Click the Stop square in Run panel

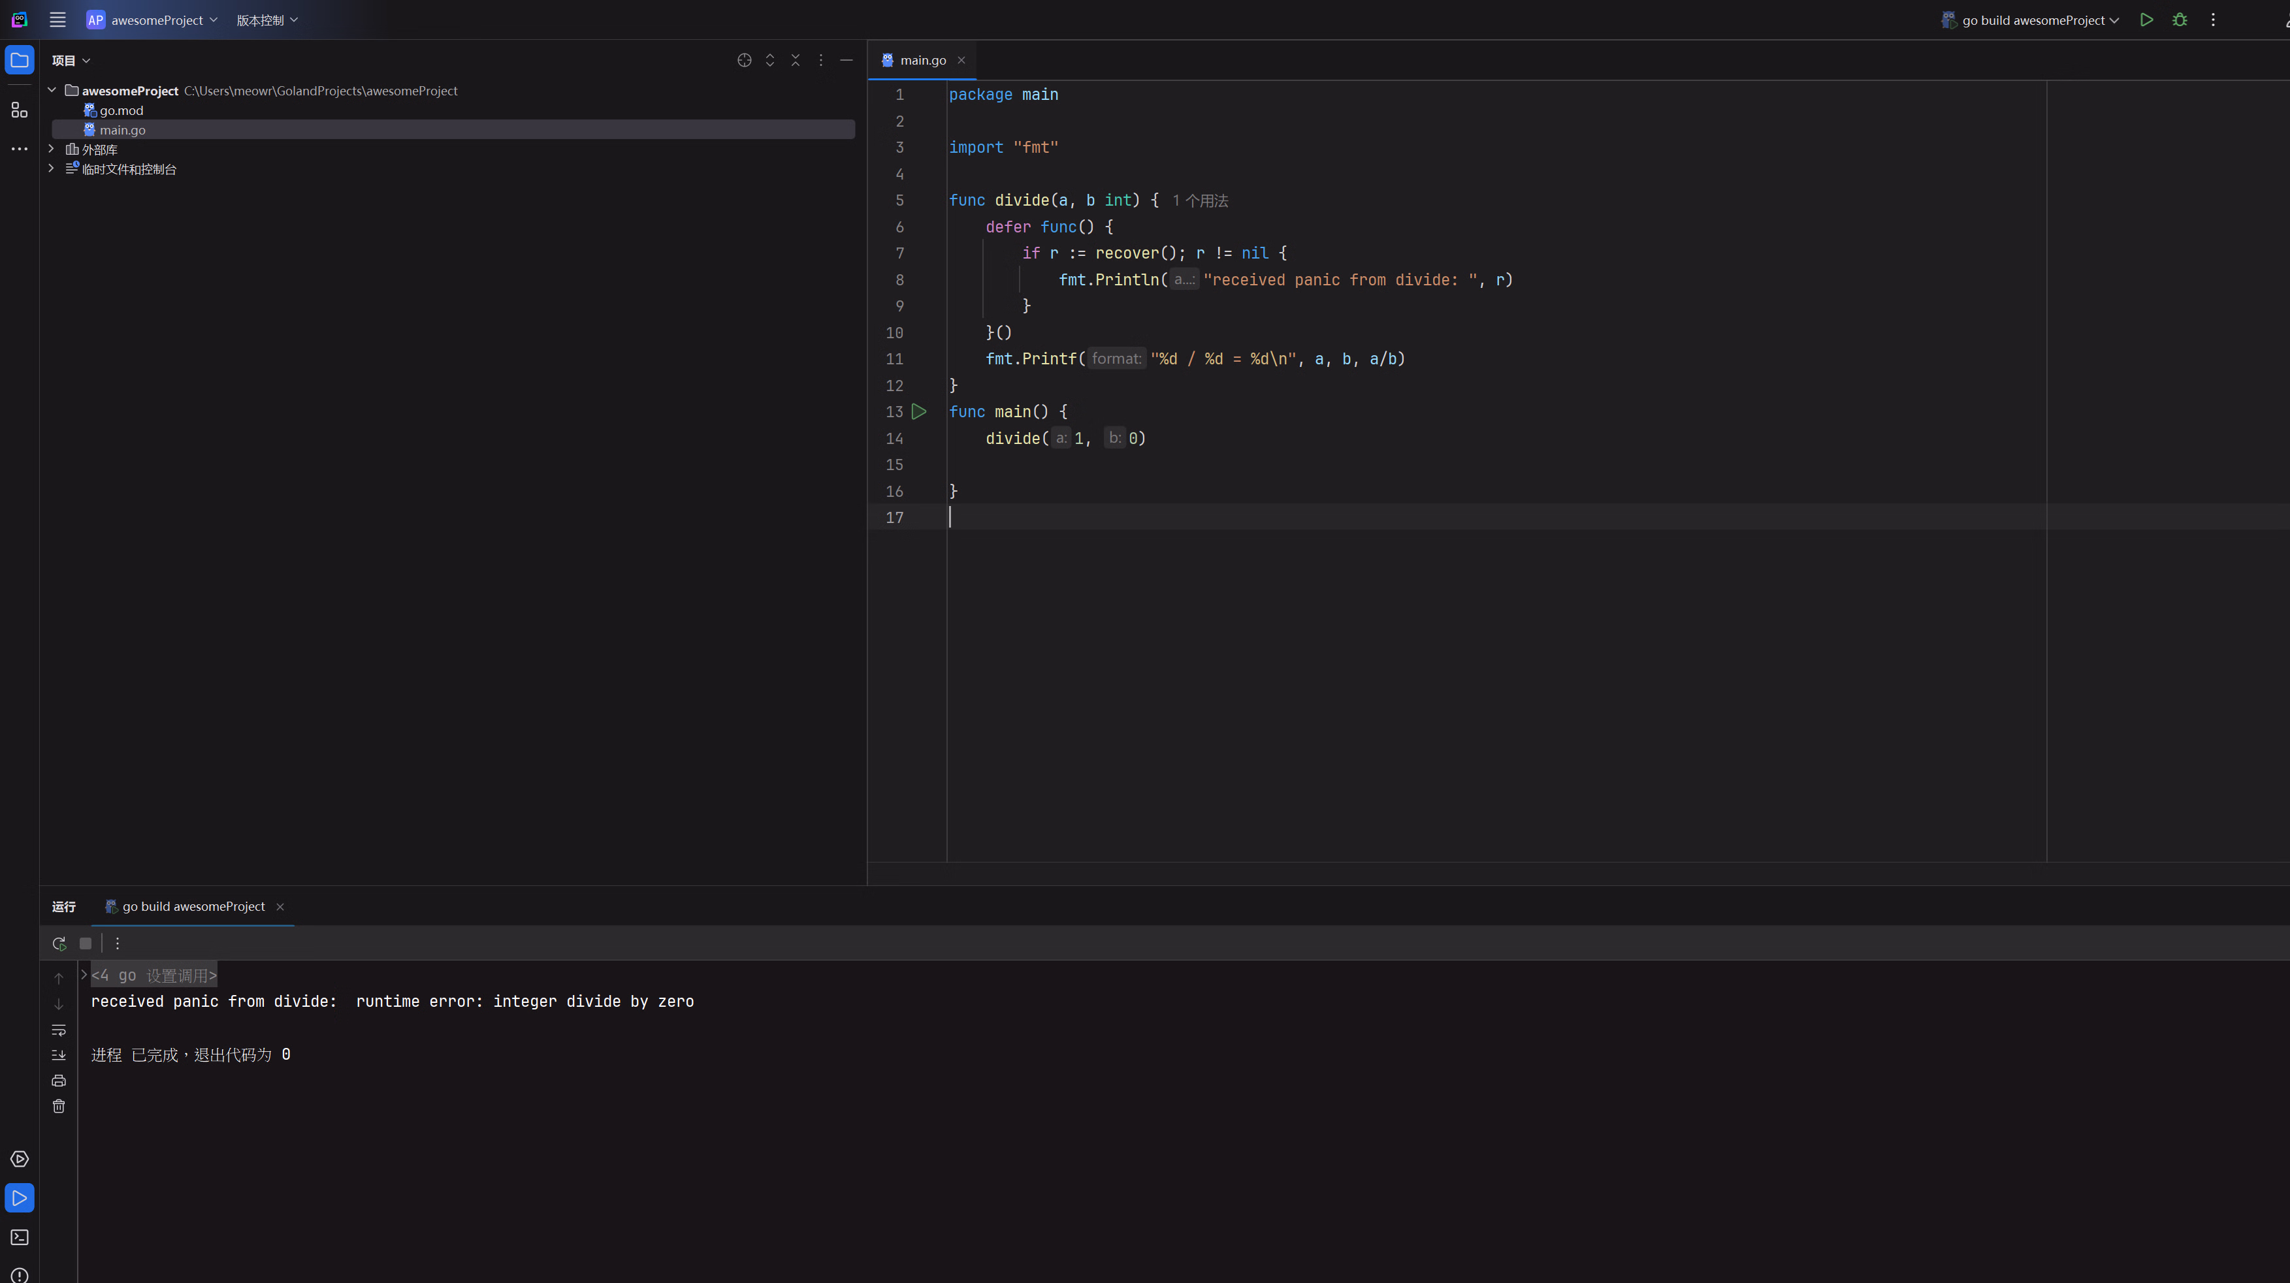tap(86, 943)
